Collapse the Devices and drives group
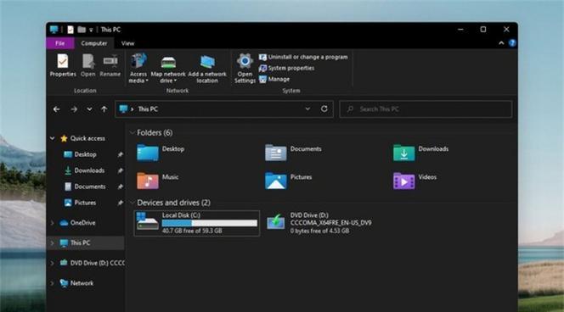Viewport: 564px width, 312px height. click(132, 203)
